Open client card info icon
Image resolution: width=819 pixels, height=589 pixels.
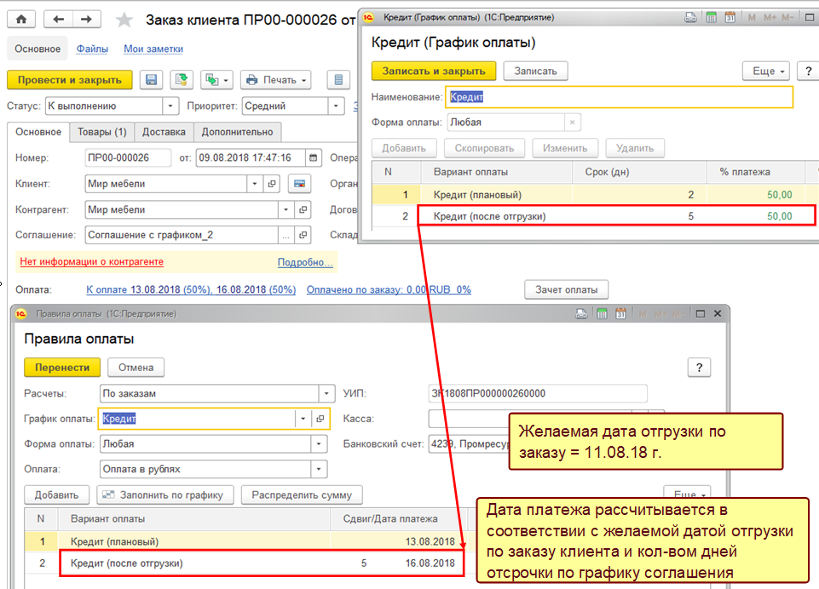coord(299,184)
